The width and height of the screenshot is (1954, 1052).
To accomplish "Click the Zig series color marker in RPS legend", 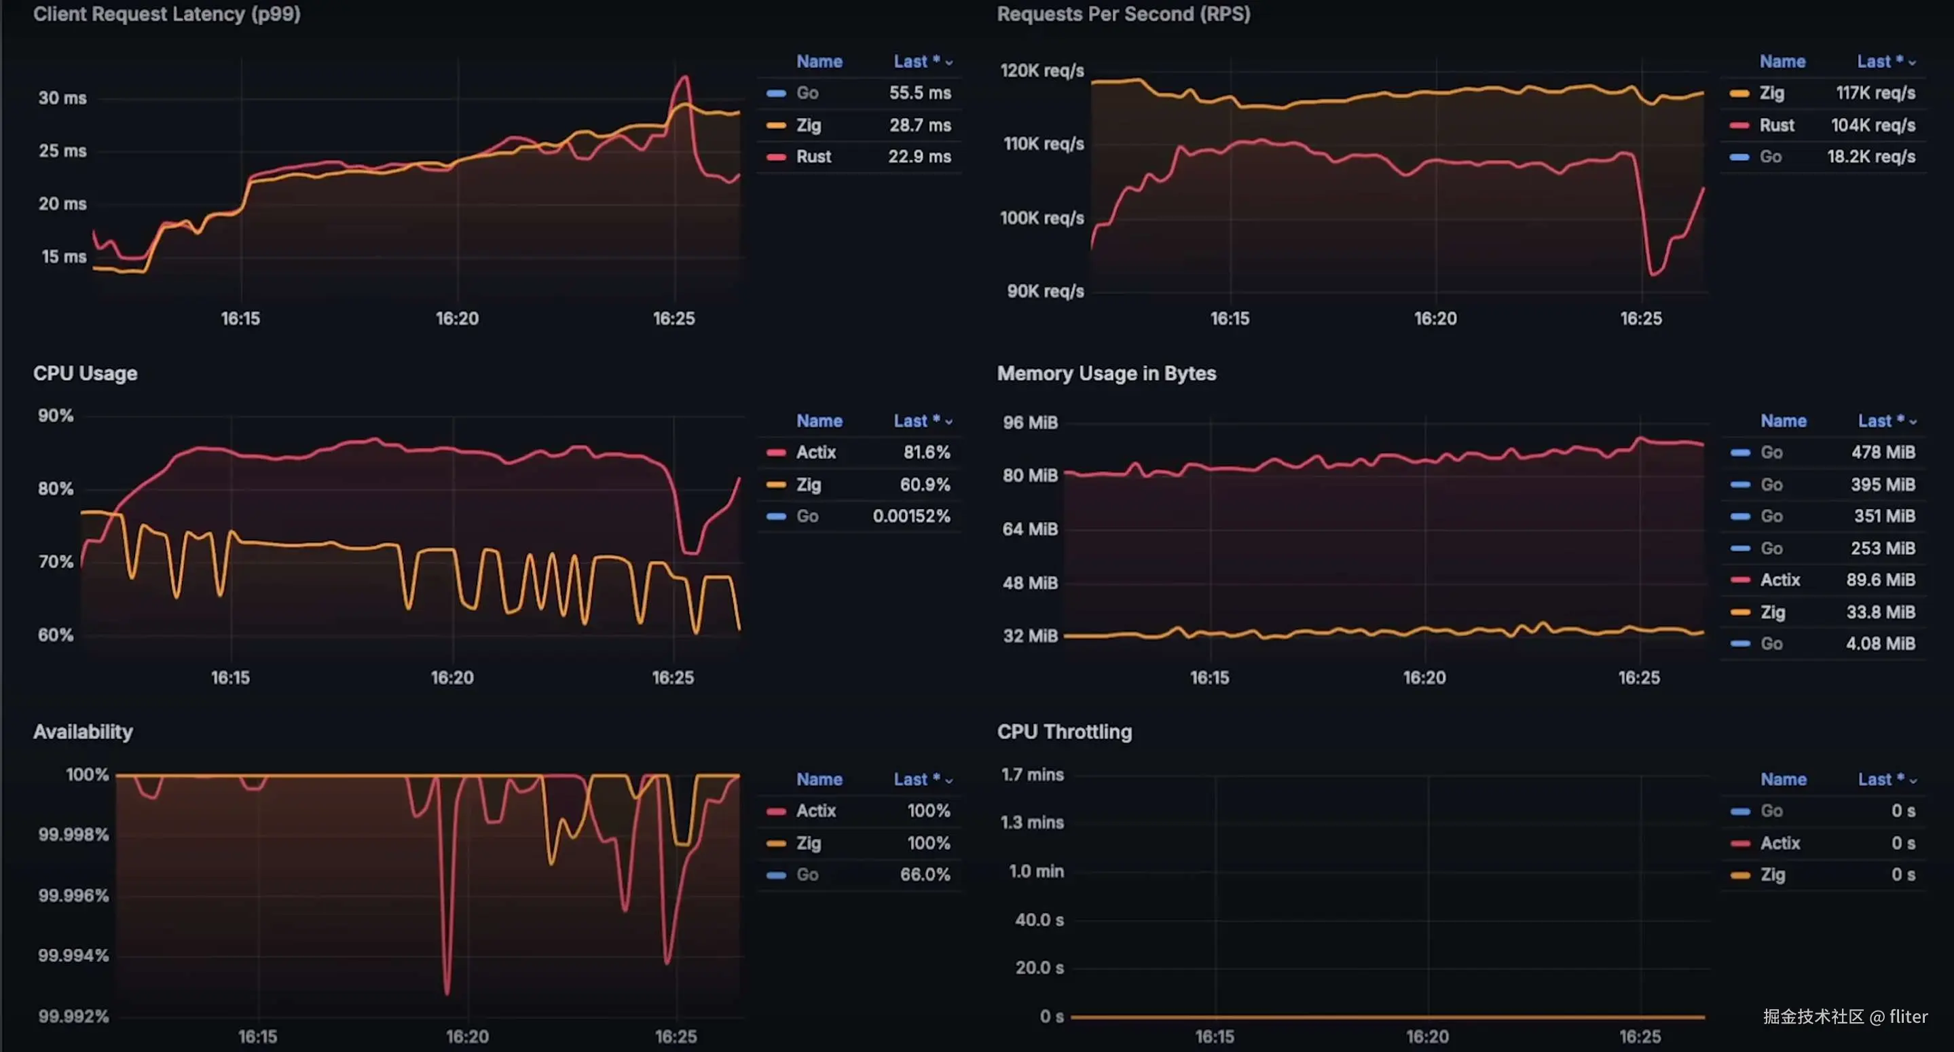I will 1739,93.
